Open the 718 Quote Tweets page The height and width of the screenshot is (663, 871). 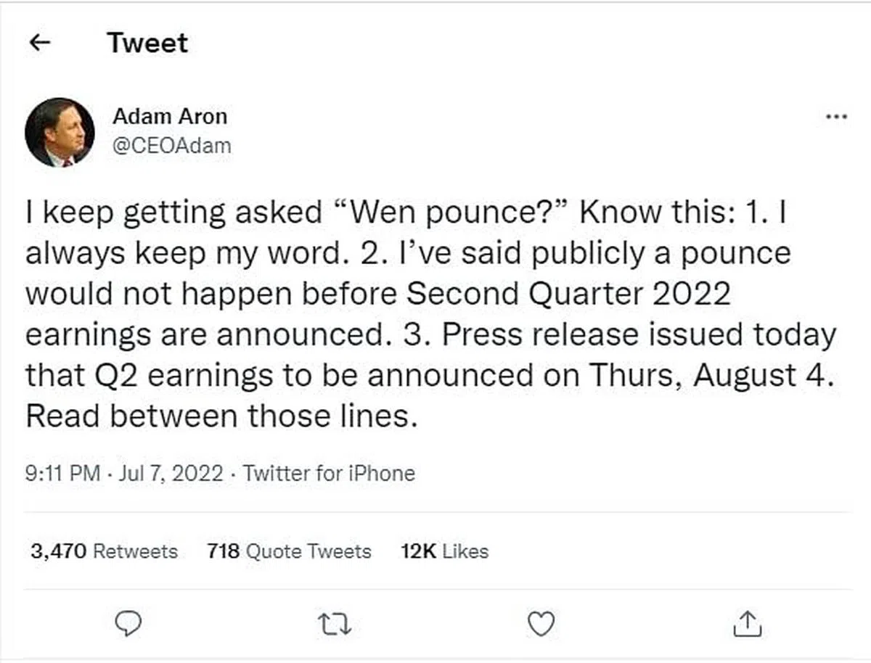290,551
